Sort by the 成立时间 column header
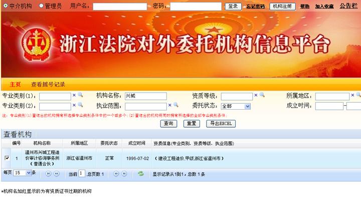The height and width of the screenshot is (200, 361). pyautogui.click(x=137, y=143)
